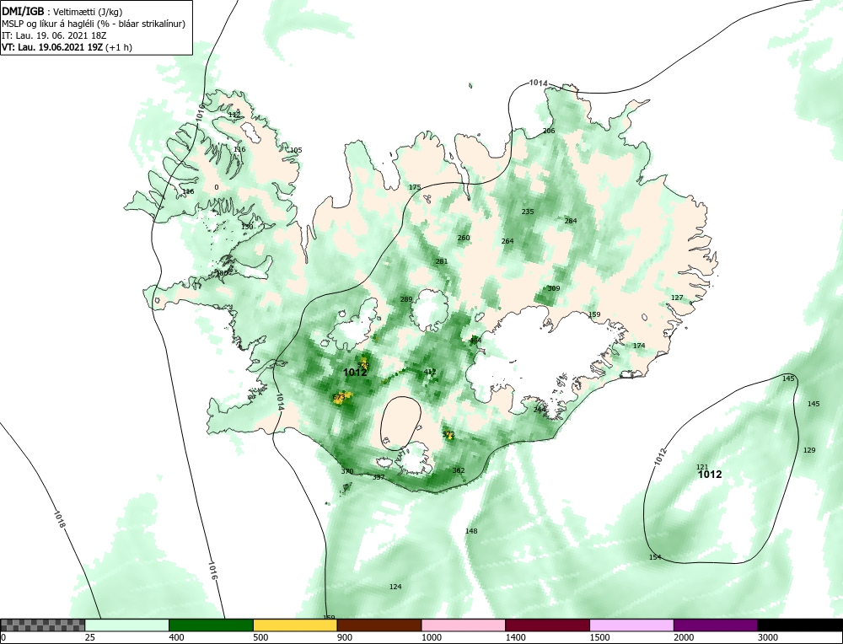Click 'VT: Lau. 19.06.2021 19Z (+1 h)' line
Screen dimensions: 843x644
pyautogui.click(x=67, y=47)
